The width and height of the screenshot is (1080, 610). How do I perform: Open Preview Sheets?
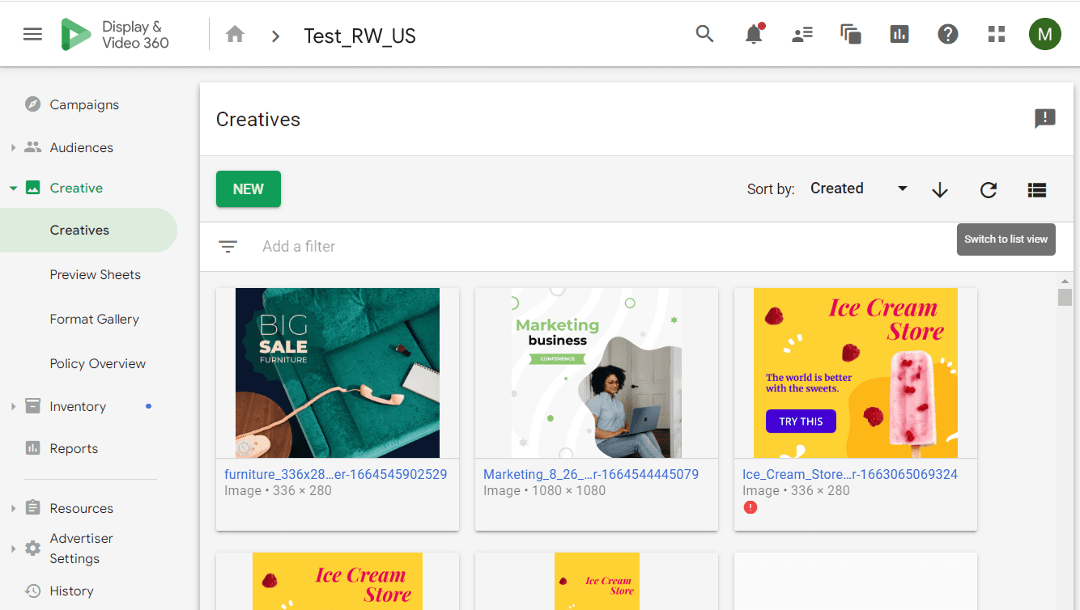click(x=96, y=274)
